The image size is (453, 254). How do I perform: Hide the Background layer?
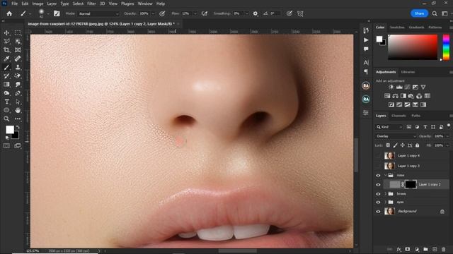click(378, 212)
